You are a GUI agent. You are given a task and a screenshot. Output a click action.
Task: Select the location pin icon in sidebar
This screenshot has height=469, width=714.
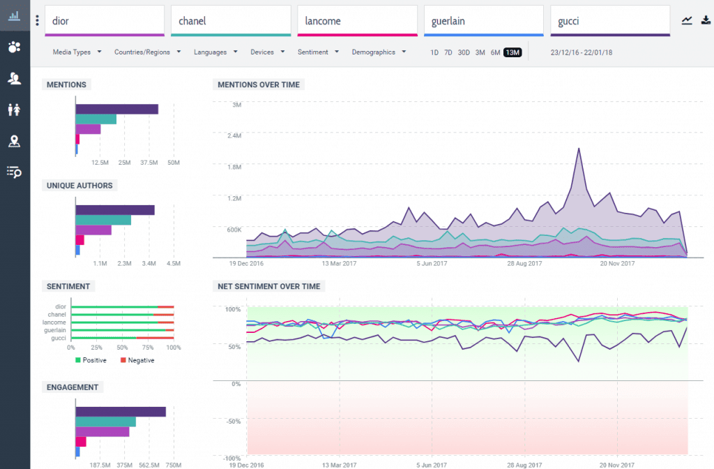click(14, 140)
